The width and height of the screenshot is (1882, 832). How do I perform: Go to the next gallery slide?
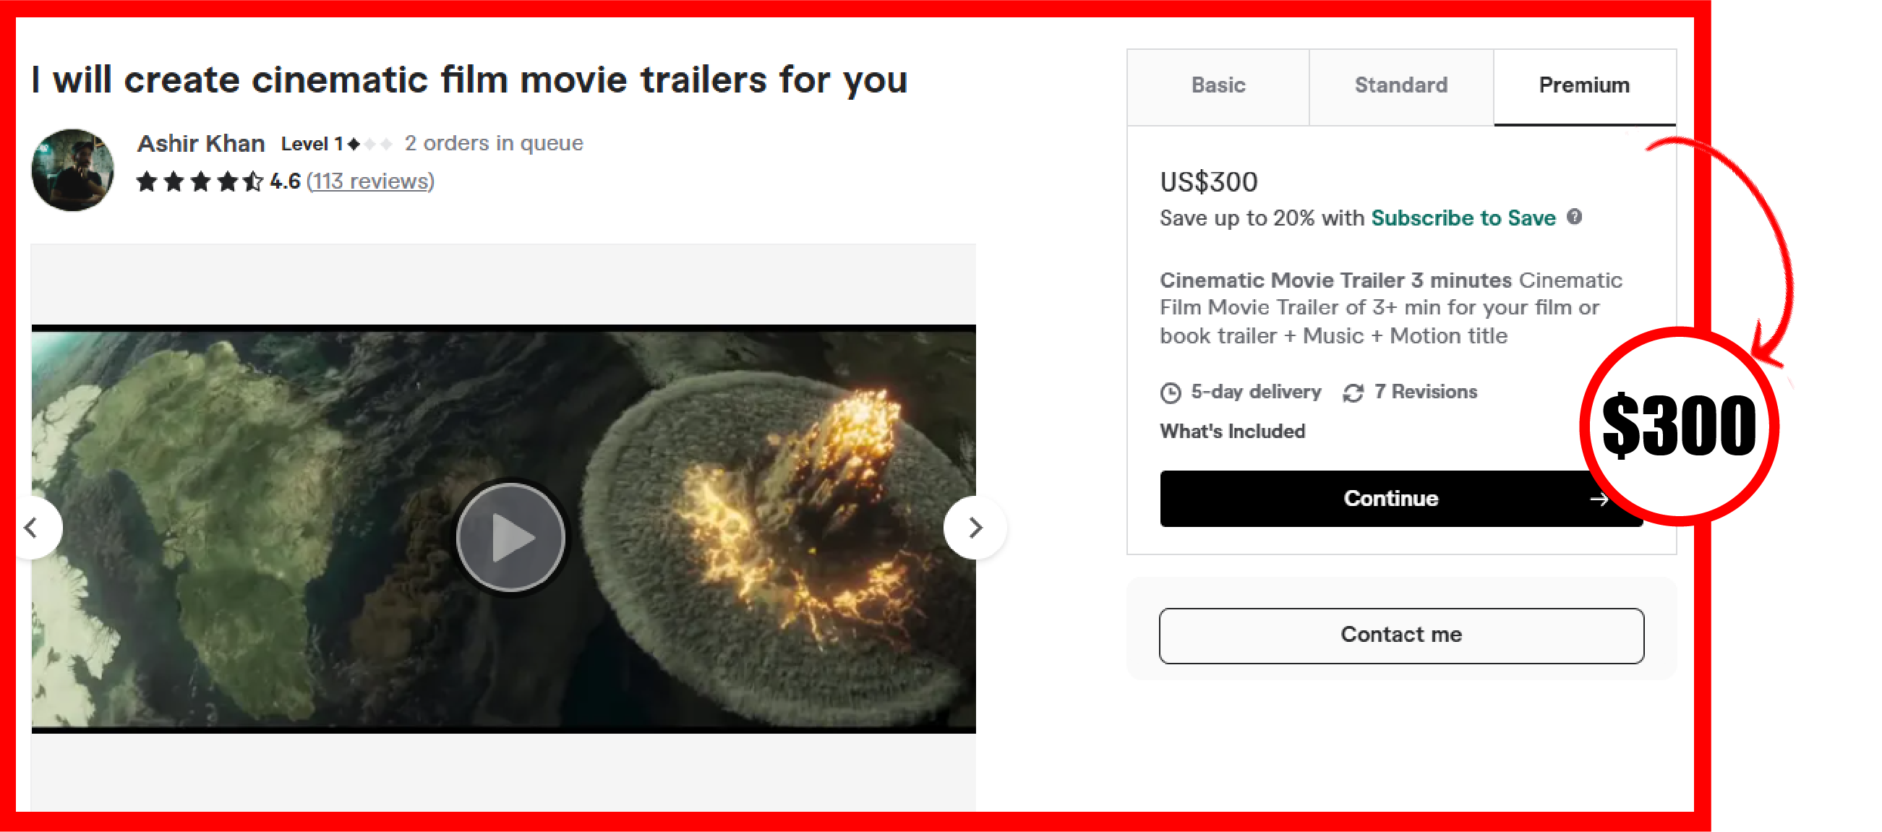click(x=975, y=528)
